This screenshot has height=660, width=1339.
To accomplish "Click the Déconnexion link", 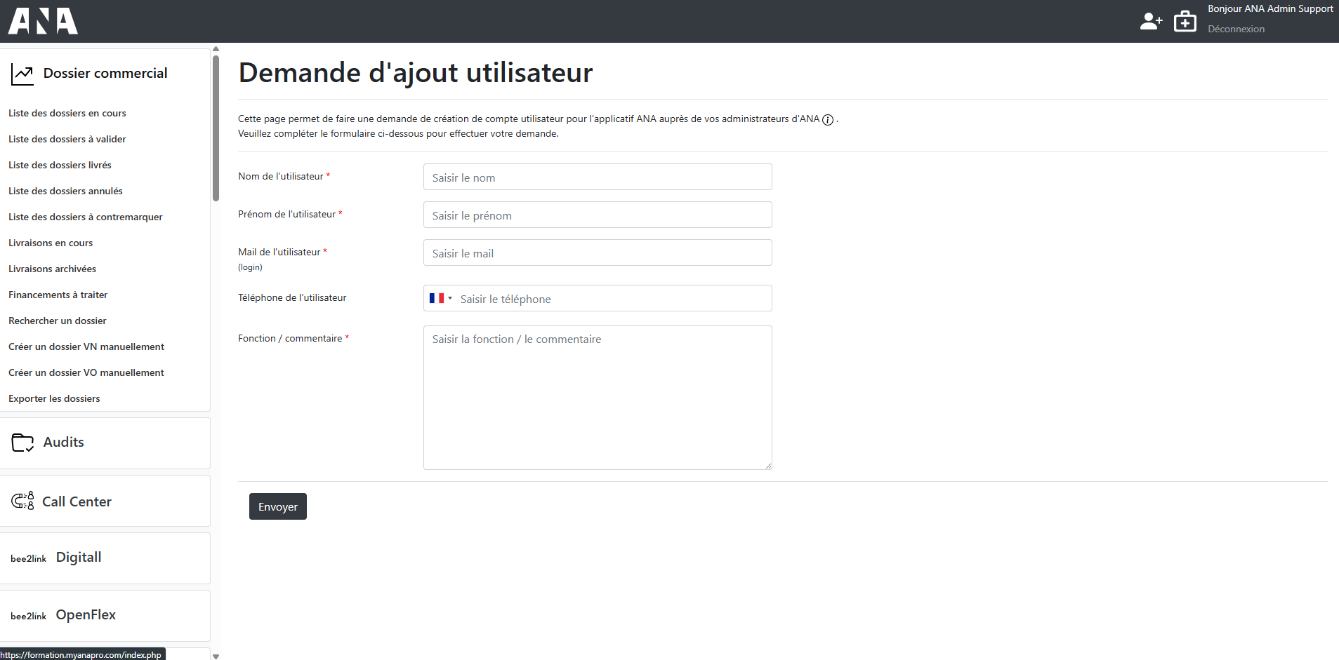I will pyautogui.click(x=1236, y=29).
